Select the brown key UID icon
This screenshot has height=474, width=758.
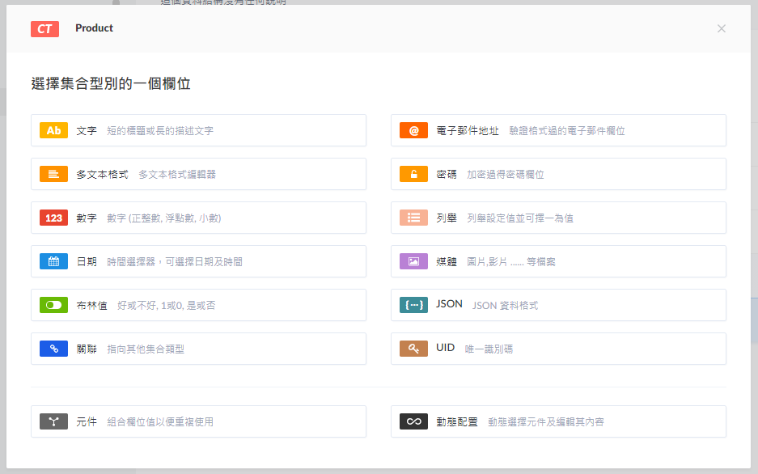click(413, 349)
